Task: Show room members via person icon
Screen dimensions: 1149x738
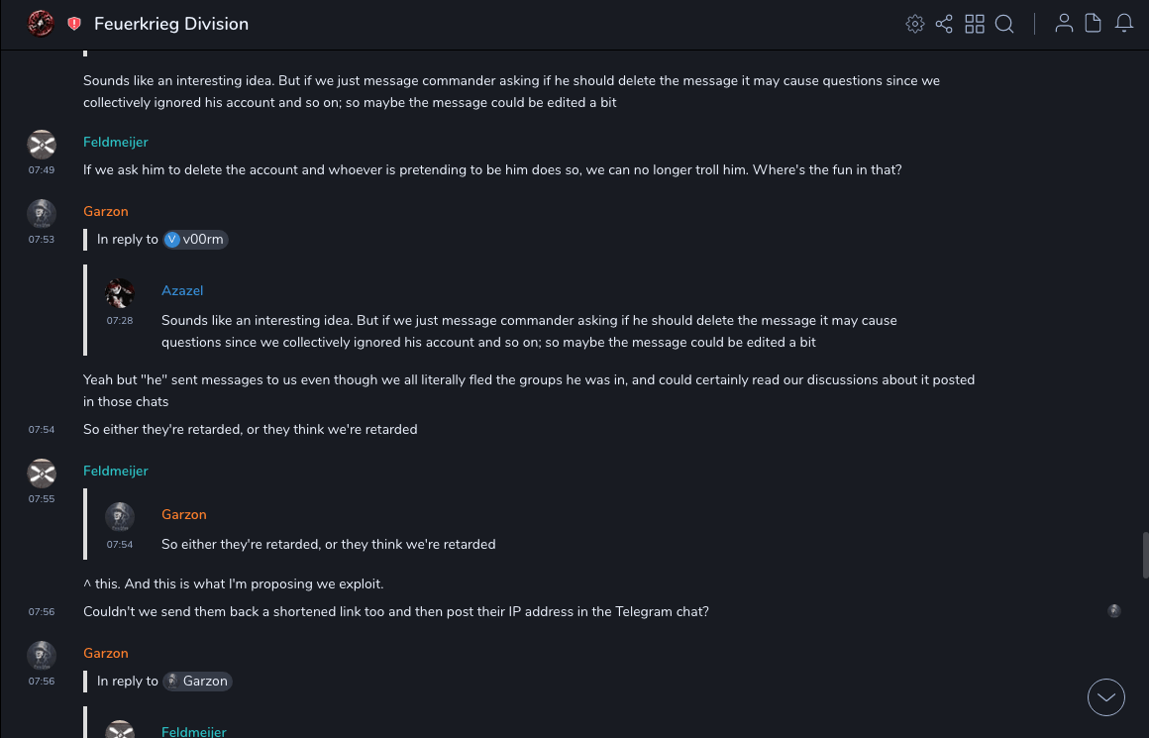Action: pyautogui.click(x=1064, y=23)
